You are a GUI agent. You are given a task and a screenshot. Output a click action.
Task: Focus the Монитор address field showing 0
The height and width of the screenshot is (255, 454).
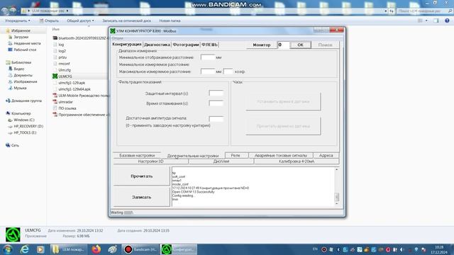pos(283,45)
